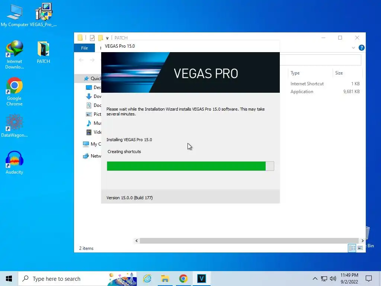Select Downloads in Explorer navigation pane
Image resolution: width=381 pixels, height=286 pixels.
point(94,96)
